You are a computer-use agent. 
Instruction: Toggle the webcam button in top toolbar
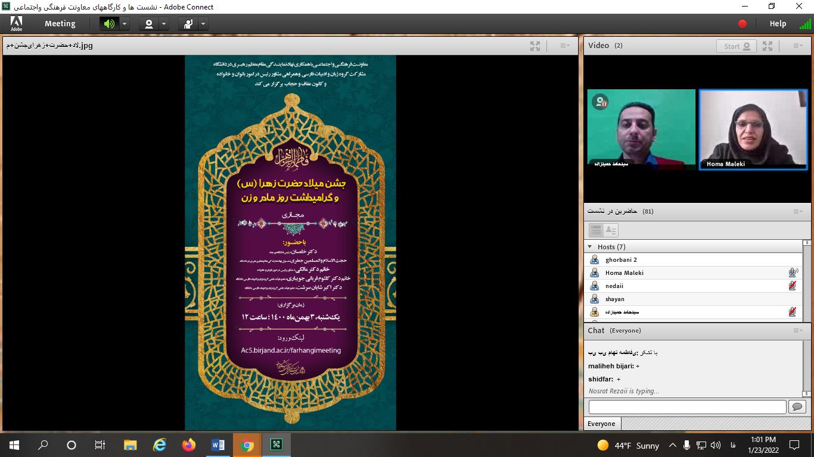pyautogui.click(x=149, y=24)
